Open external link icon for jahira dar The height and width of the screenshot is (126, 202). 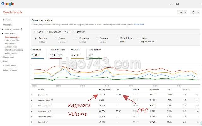tap(47, 94)
